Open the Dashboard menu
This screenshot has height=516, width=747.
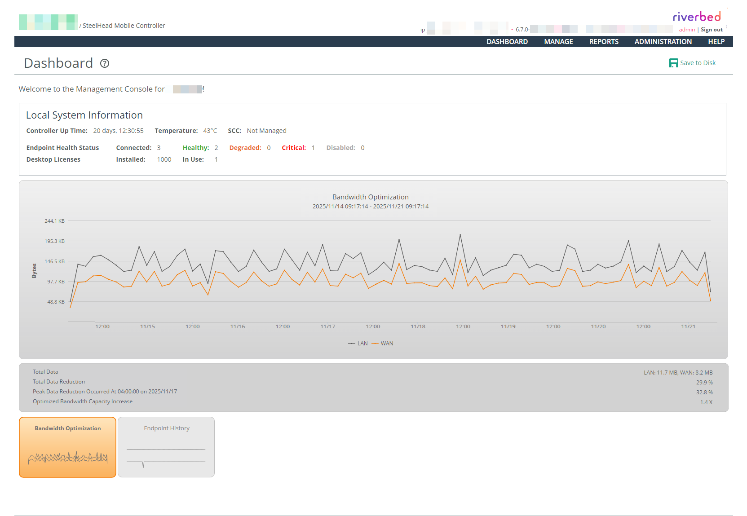pos(507,42)
